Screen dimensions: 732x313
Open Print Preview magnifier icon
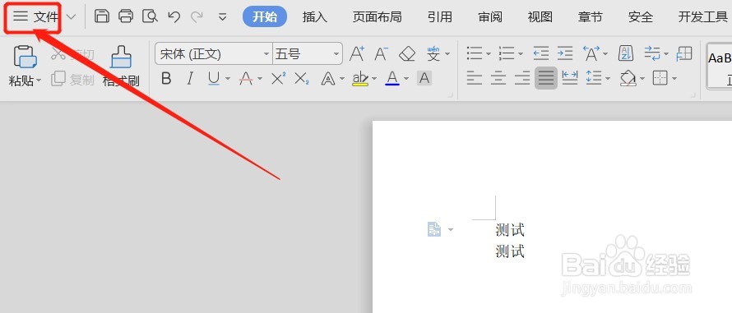click(x=151, y=16)
